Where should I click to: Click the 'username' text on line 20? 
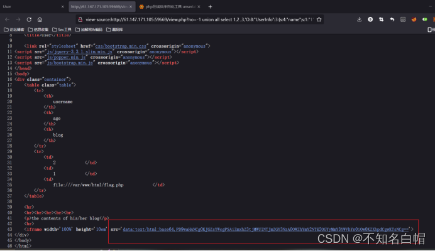pyautogui.click(x=63, y=102)
